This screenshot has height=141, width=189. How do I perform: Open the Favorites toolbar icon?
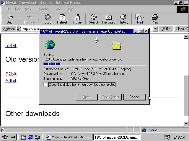point(108,19)
